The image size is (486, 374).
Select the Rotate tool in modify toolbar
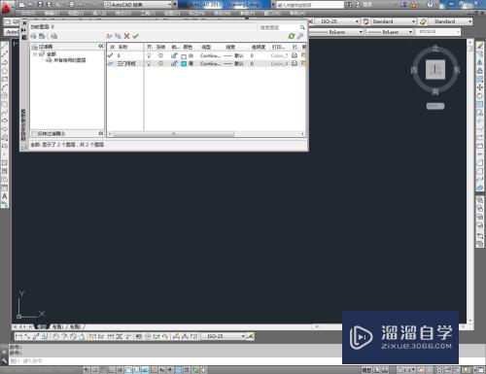[x=480, y=96]
